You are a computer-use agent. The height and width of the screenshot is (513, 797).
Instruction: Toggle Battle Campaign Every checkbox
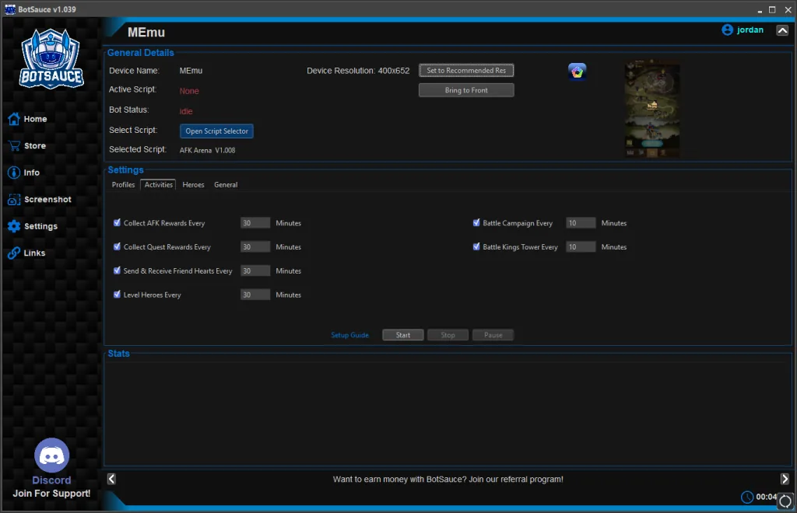click(x=476, y=223)
